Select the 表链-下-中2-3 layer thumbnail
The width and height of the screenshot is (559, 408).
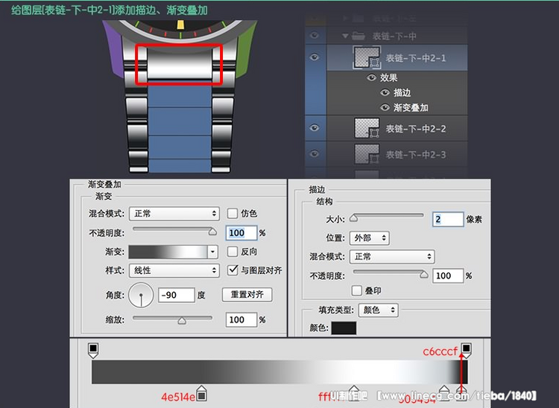click(x=367, y=154)
